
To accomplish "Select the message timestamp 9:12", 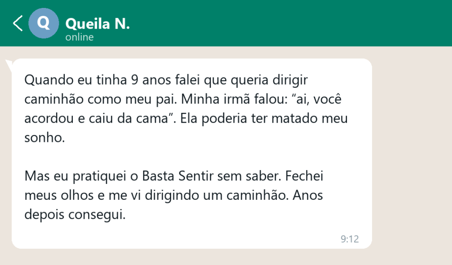I will point(350,239).
